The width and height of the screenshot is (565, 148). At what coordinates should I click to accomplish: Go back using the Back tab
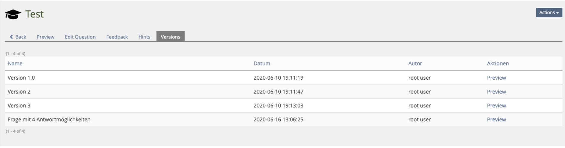pyautogui.click(x=18, y=37)
